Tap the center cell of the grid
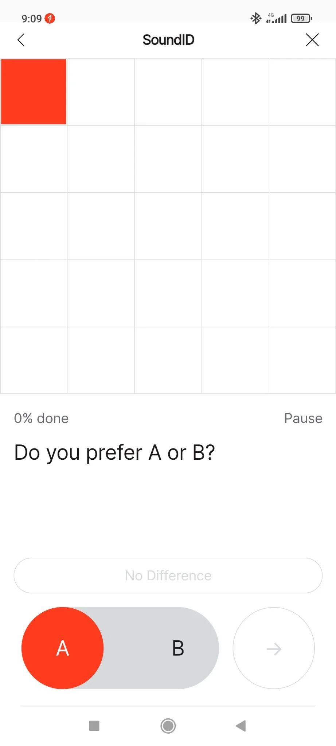The width and height of the screenshot is (336, 746). 168,226
